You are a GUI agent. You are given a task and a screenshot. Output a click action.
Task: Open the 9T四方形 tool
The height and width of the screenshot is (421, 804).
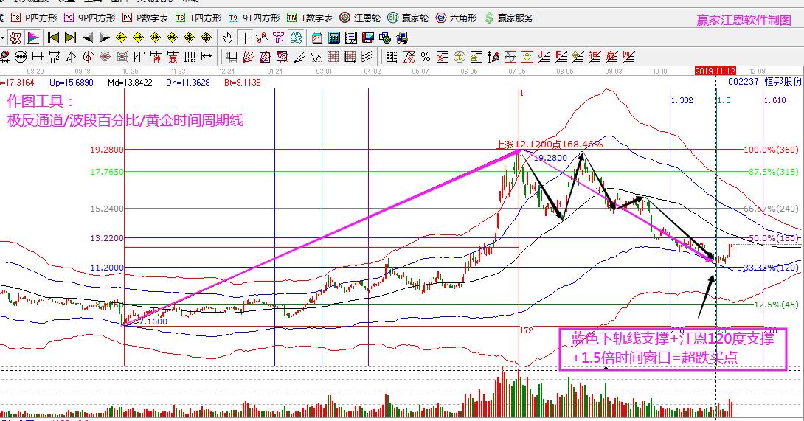(x=254, y=18)
